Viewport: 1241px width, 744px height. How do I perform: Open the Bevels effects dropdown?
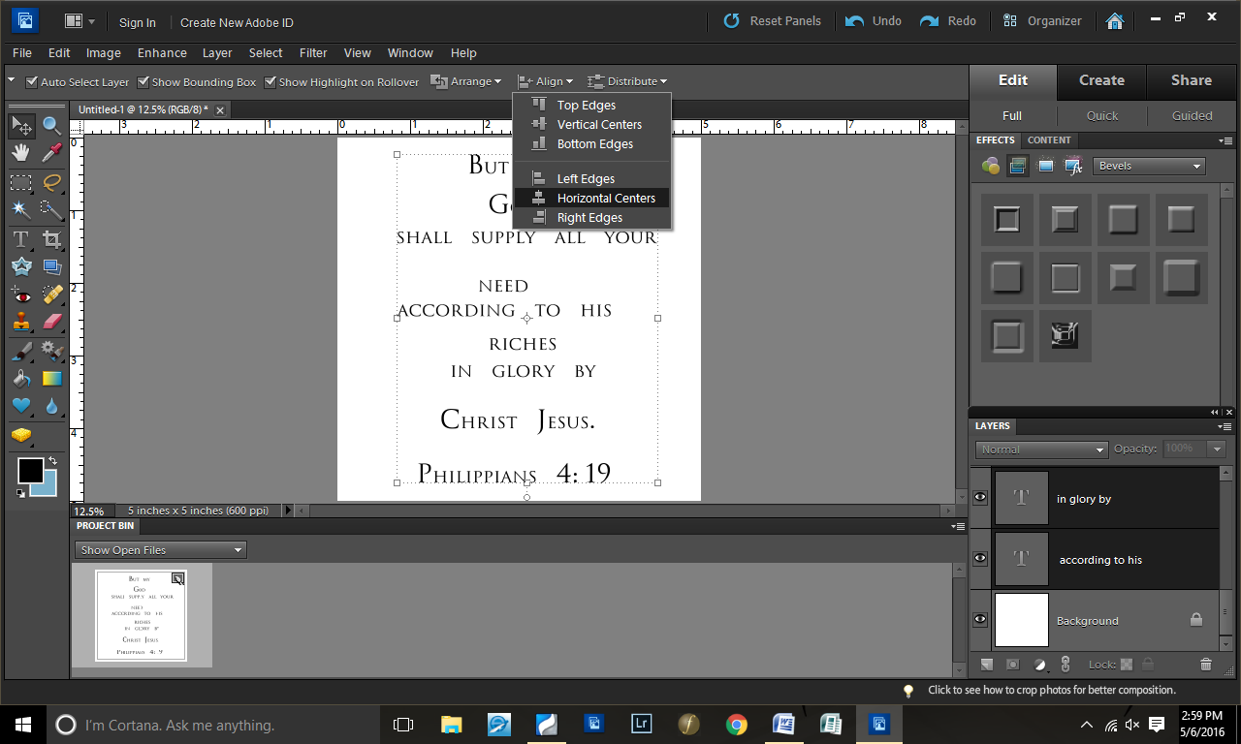[1149, 166]
